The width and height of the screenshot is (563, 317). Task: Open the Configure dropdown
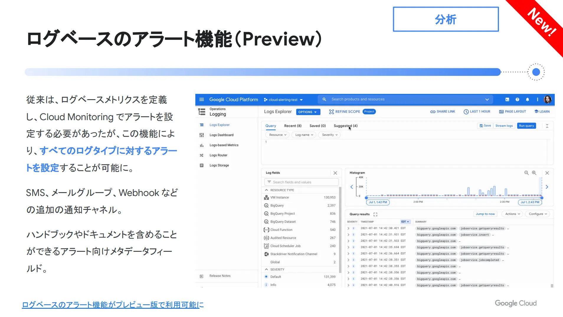click(x=538, y=214)
